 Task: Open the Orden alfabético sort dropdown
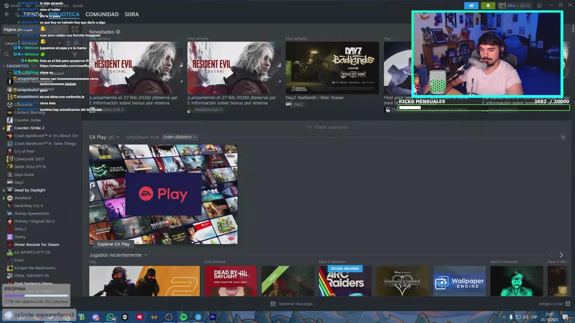[x=180, y=137]
